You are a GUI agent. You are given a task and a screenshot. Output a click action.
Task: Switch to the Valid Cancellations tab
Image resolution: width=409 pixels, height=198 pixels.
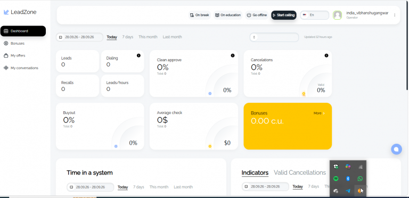point(300,173)
